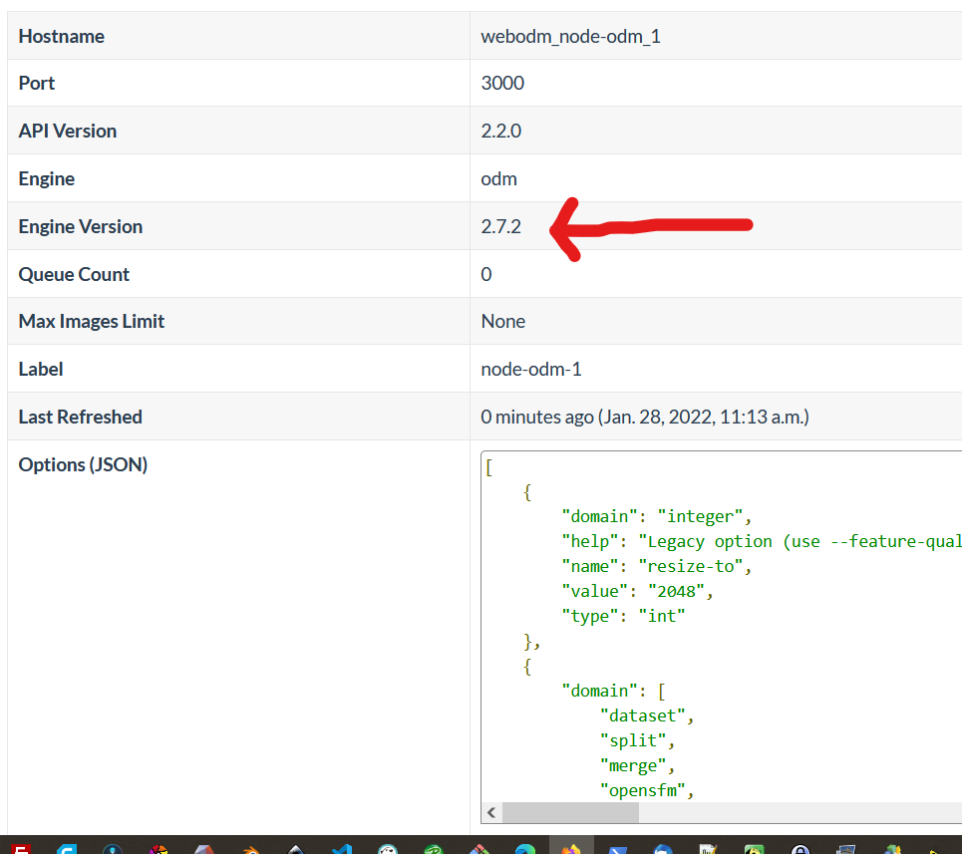Open the spreadsheet chart app from the taskbar

click(x=708, y=847)
